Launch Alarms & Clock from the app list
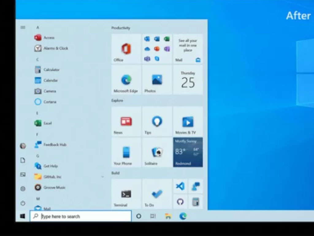Image resolution: width=314 pixels, height=236 pixels. pos(51,48)
